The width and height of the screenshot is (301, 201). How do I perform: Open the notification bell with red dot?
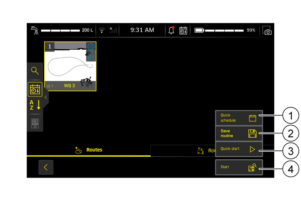(x=172, y=30)
